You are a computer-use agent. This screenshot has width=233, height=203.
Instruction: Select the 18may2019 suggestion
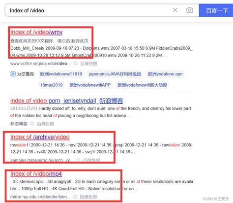point(52,85)
